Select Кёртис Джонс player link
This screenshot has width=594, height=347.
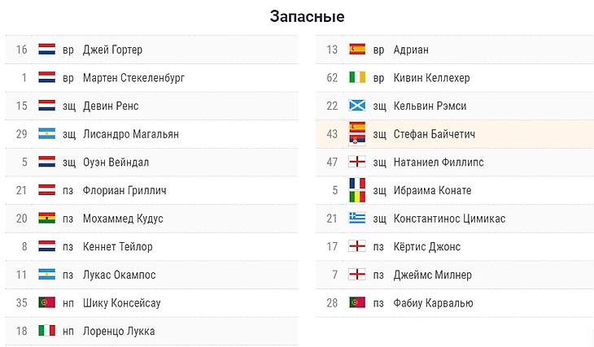426,246
